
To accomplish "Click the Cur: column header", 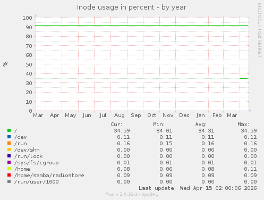I will pos(116,124).
